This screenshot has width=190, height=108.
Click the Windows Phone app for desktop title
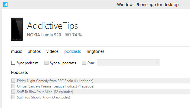click(148, 5)
